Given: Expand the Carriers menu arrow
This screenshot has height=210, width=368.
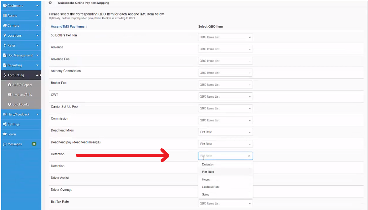Looking at the screenshot, I should click(x=37, y=26).
